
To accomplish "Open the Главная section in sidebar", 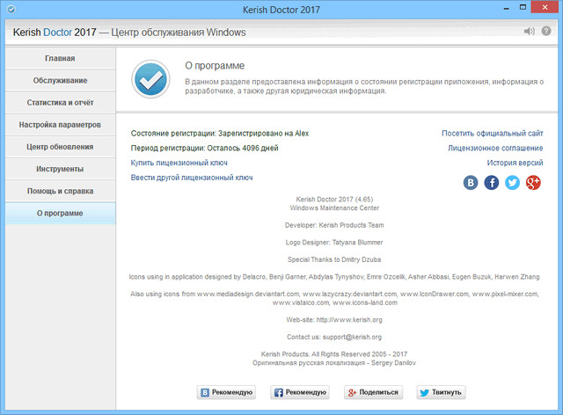I will [59, 59].
